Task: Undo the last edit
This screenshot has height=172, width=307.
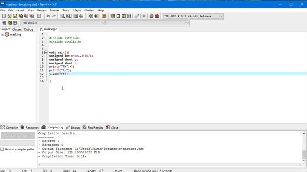Action: click(x=48, y=16)
